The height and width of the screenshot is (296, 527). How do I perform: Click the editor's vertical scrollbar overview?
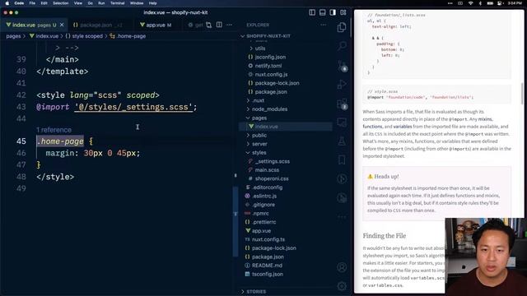(x=236, y=221)
